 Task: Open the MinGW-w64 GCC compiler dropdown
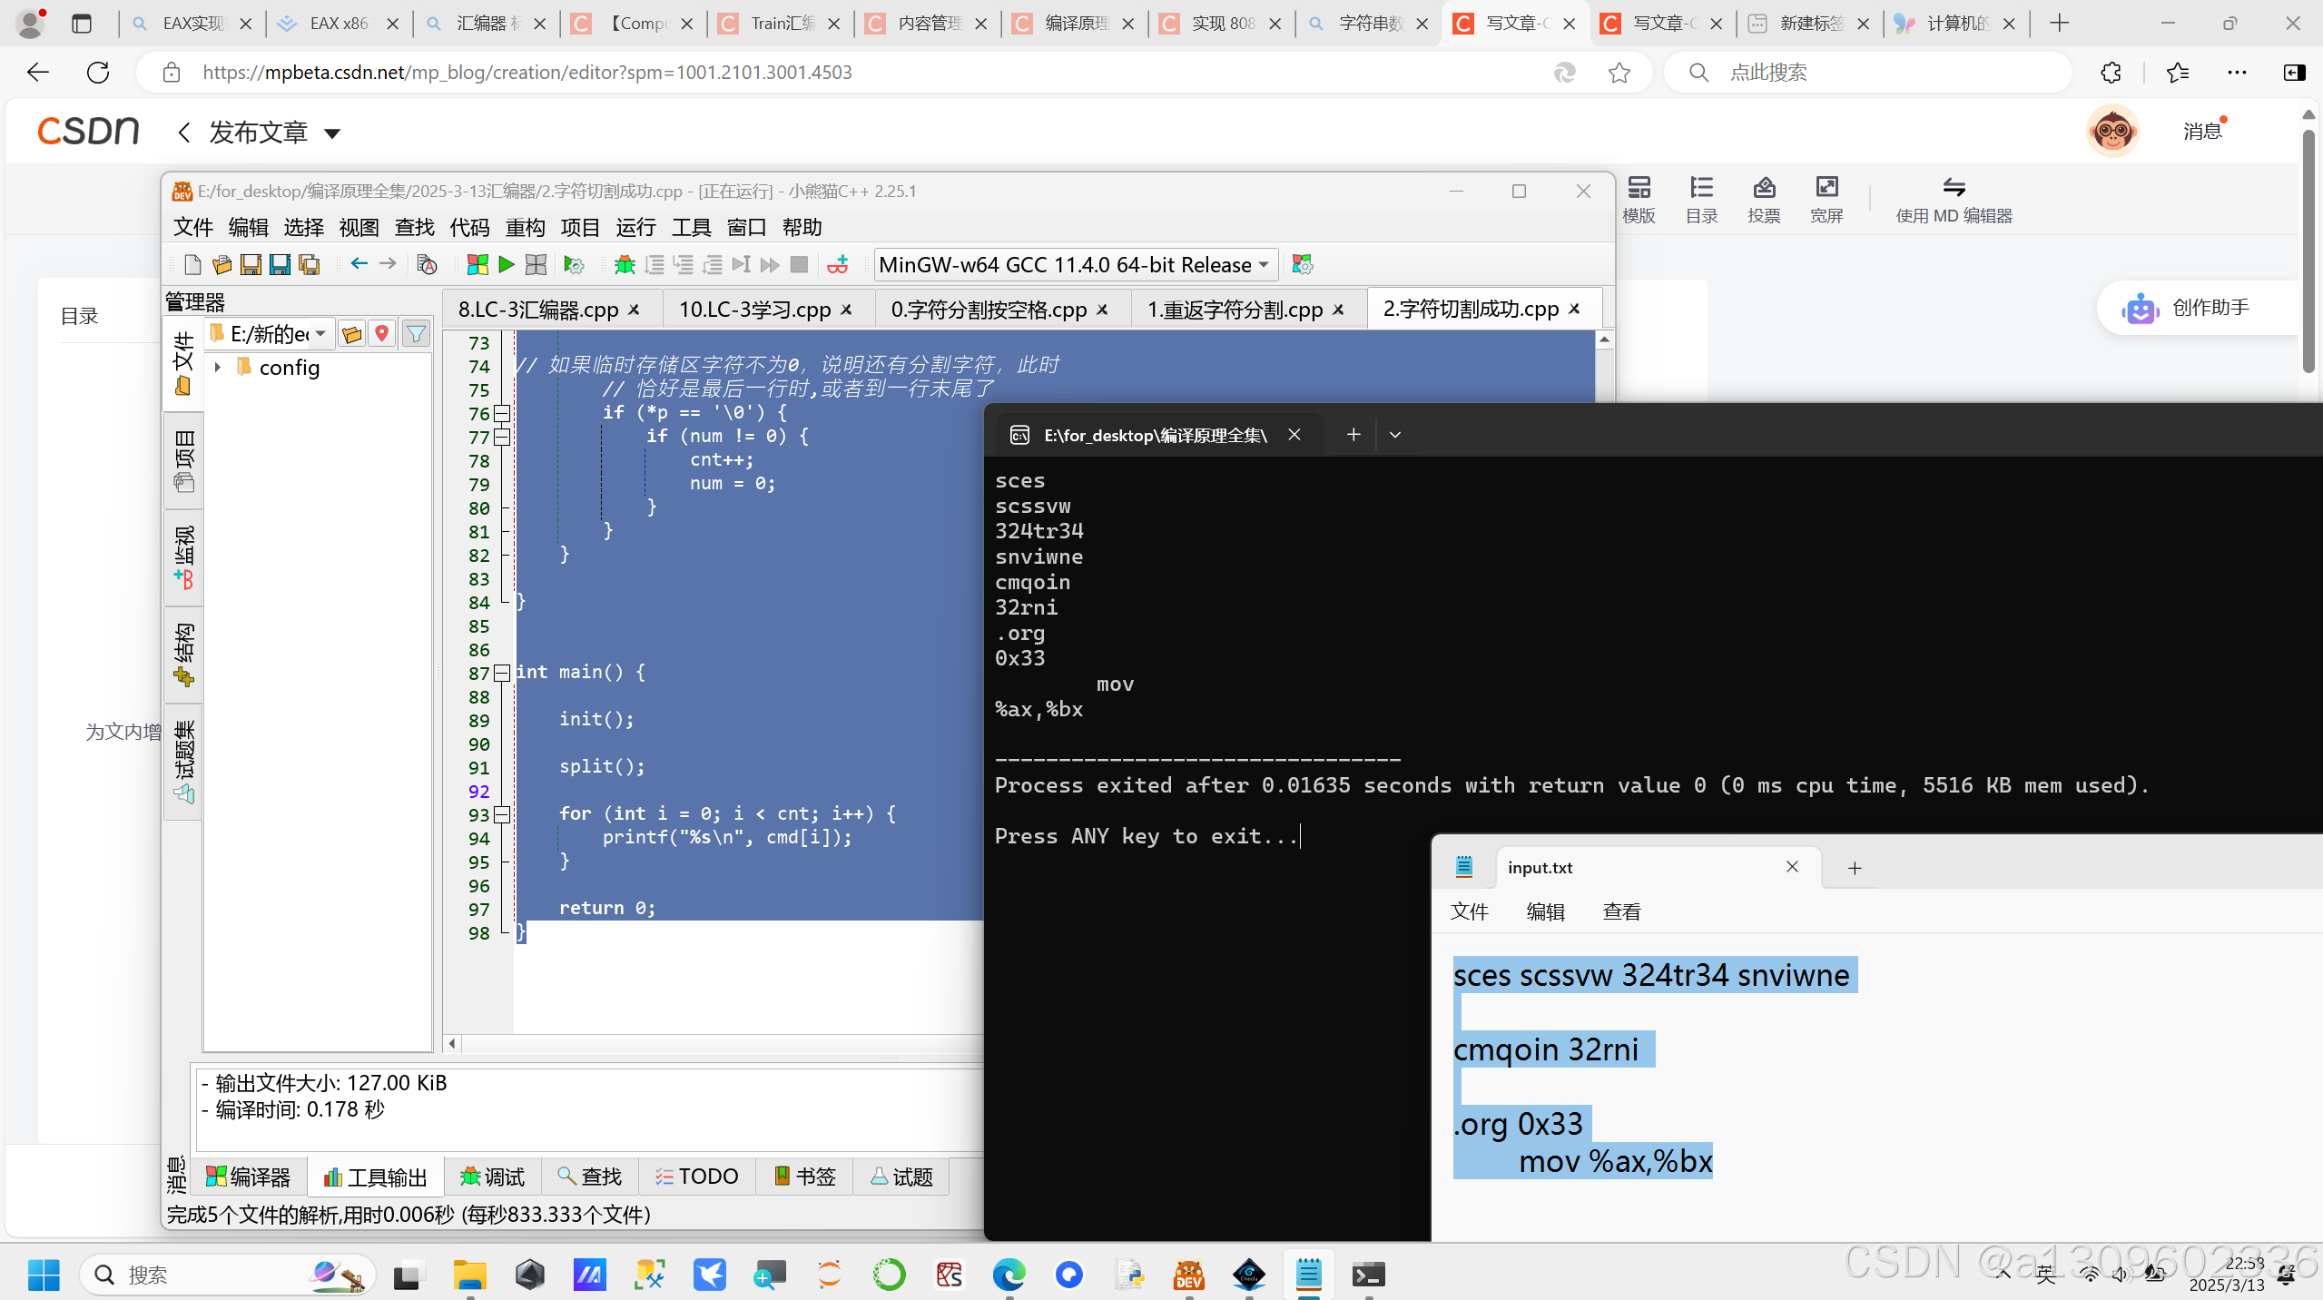coord(1076,264)
